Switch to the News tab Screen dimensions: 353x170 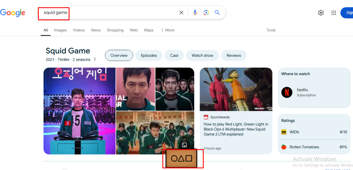[x=96, y=30]
